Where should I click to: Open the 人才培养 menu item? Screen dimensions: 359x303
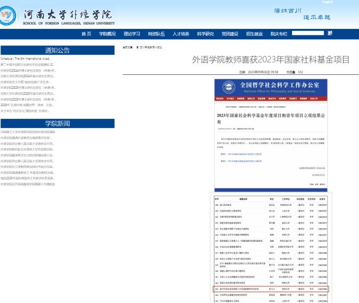click(181, 34)
